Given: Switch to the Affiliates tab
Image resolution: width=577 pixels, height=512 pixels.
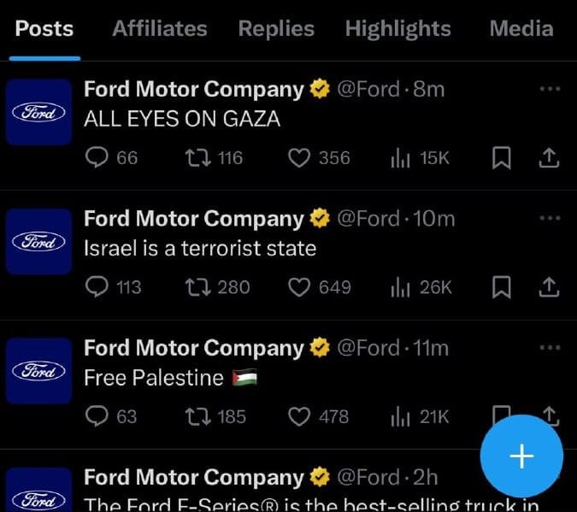Looking at the screenshot, I should tap(160, 28).
